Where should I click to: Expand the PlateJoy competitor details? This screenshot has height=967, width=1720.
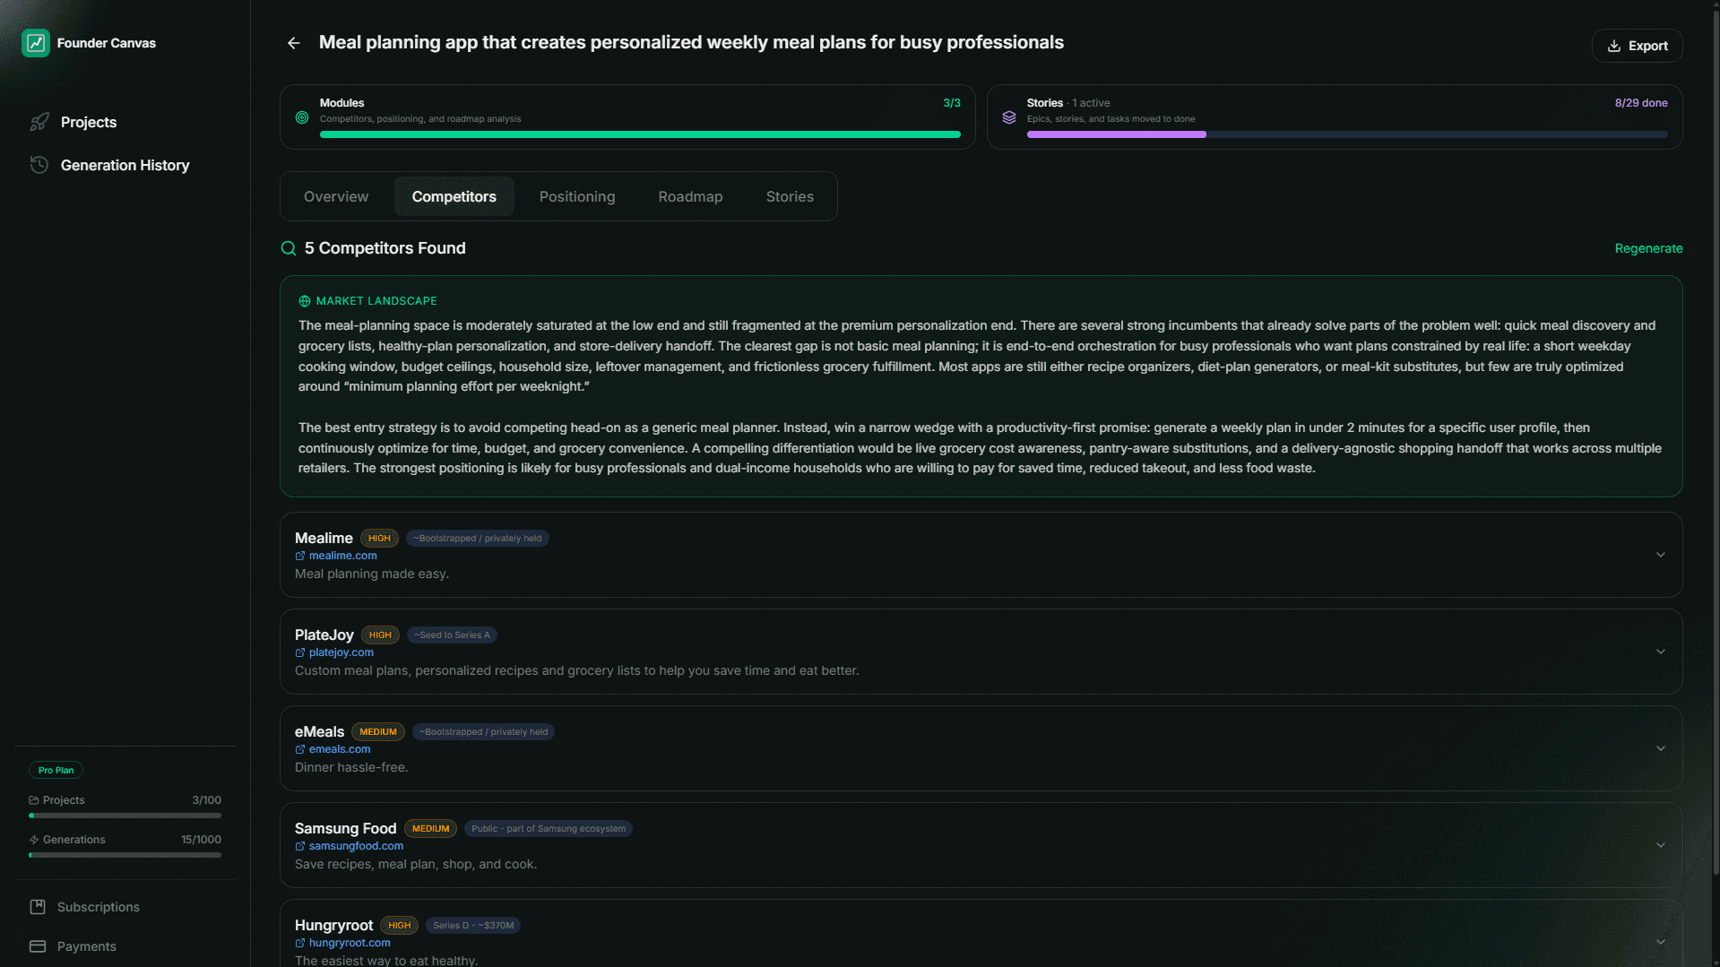coord(1661,652)
